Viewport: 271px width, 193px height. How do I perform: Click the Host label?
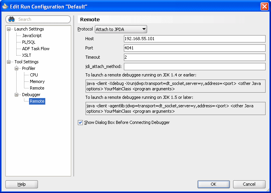(89, 39)
